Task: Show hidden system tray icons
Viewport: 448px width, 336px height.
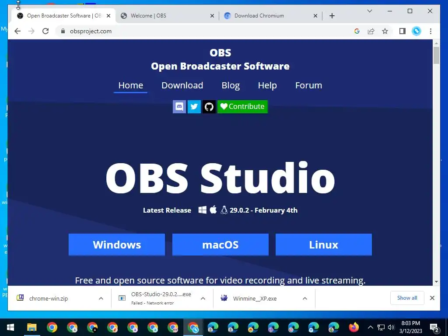Action: pos(370,327)
